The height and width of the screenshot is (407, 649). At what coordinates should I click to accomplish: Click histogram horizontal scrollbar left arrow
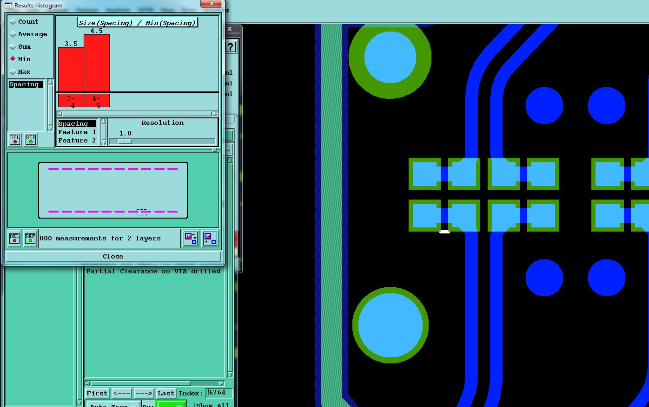click(60, 114)
